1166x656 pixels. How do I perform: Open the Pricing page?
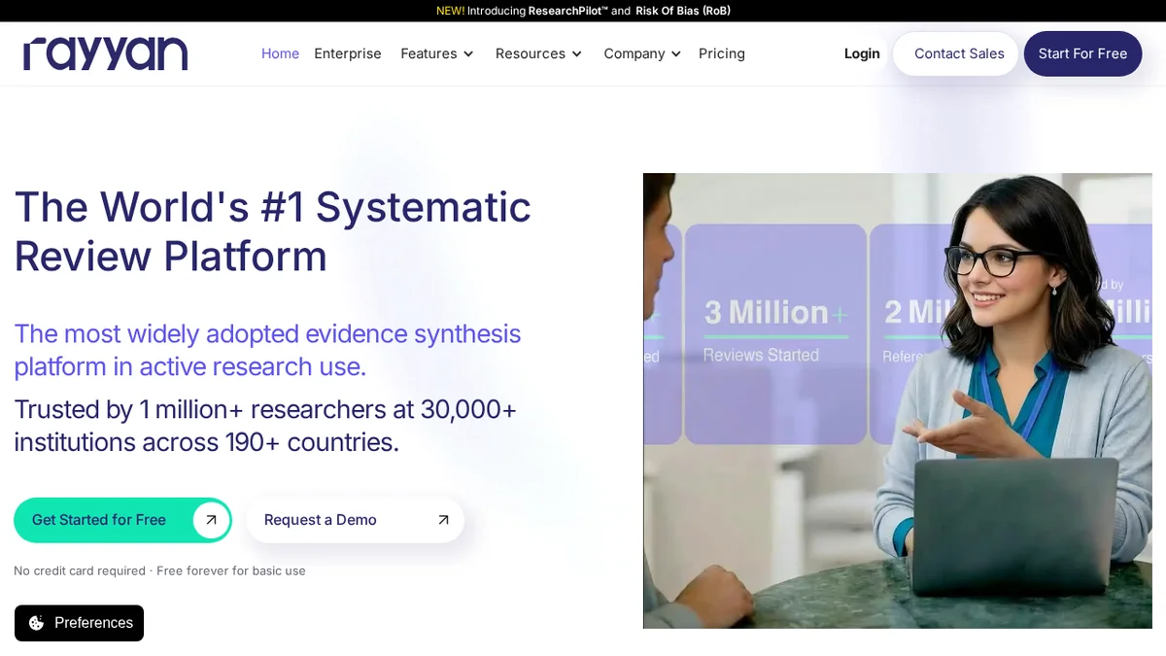(722, 53)
